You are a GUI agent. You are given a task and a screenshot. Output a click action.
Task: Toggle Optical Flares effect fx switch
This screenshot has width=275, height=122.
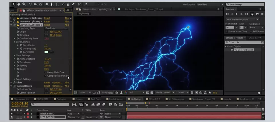point(15,86)
